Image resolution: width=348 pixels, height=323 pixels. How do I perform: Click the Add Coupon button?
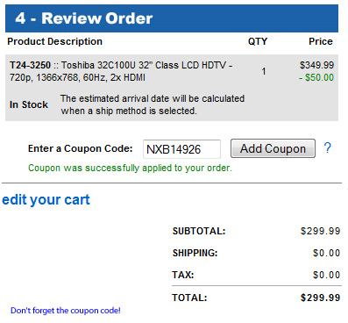pyautogui.click(x=273, y=148)
